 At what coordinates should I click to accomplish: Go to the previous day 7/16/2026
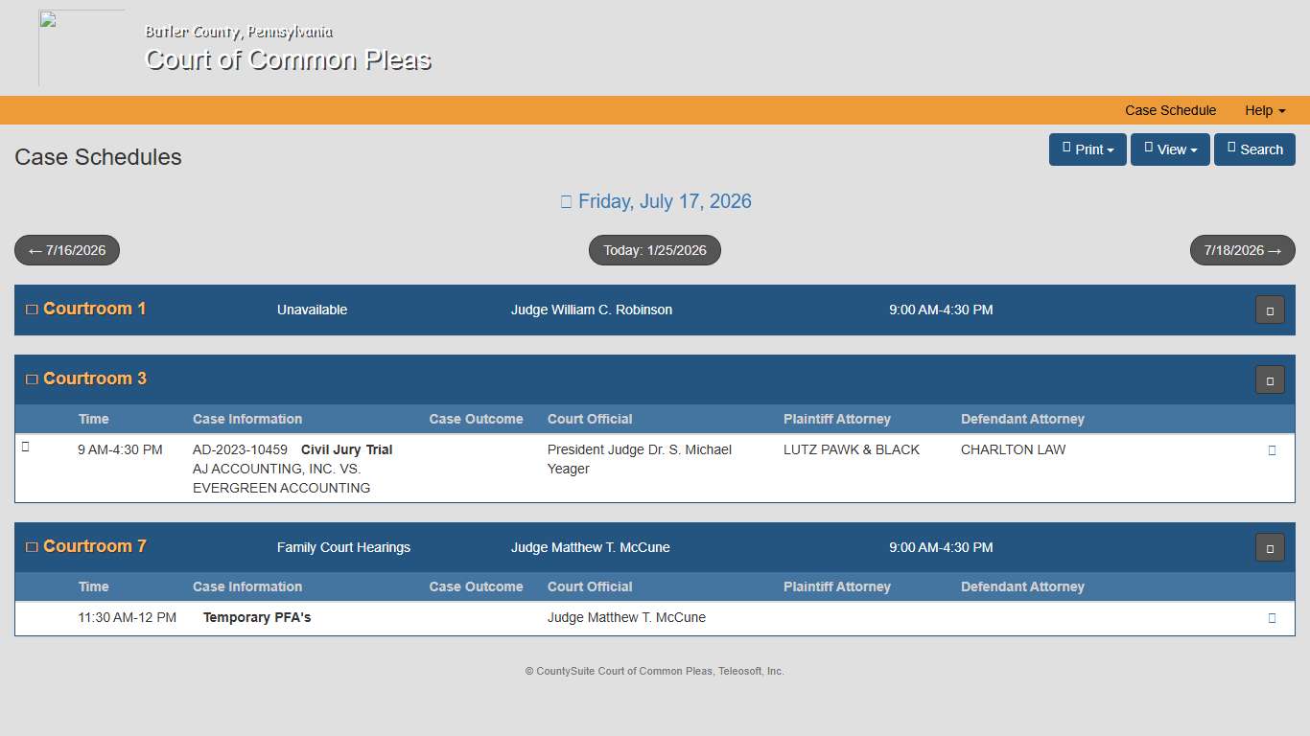click(67, 250)
